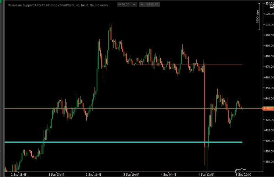Click the 4500.00 price axis label
Viewport: 274px width, 177px height.
[269, 35]
